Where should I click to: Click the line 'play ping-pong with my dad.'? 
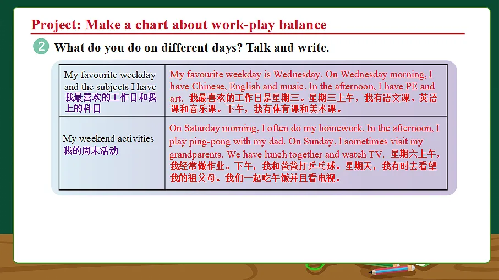(x=228, y=141)
